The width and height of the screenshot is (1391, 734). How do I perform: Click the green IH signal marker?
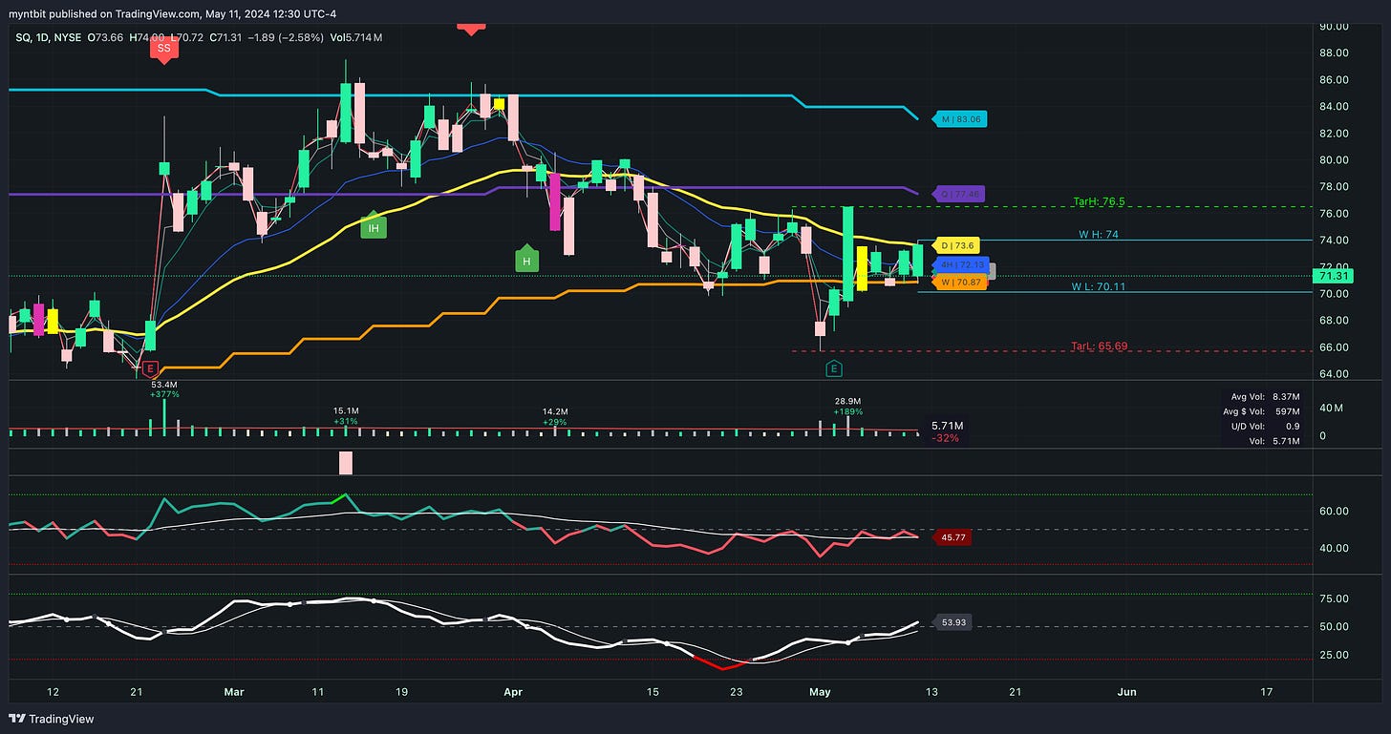tap(373, 226)
